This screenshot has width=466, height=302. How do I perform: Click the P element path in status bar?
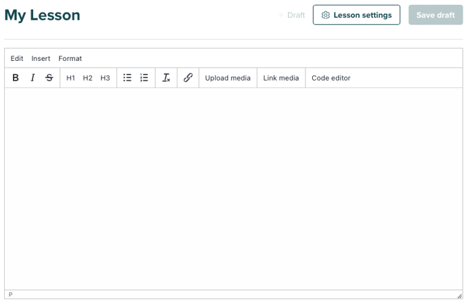(x=11, y=295)
